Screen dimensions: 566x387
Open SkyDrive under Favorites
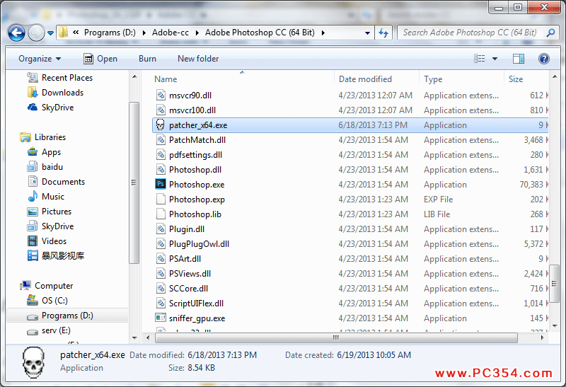click(57, 108)
